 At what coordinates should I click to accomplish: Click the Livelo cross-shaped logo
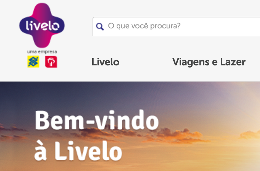point(42,25)
